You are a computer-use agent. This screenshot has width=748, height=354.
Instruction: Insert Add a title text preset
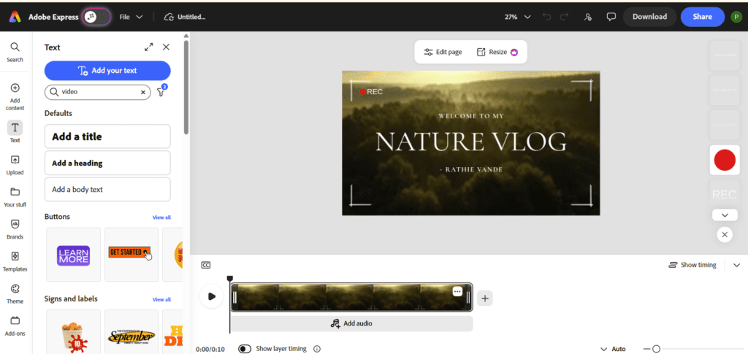tap(107, 136)
